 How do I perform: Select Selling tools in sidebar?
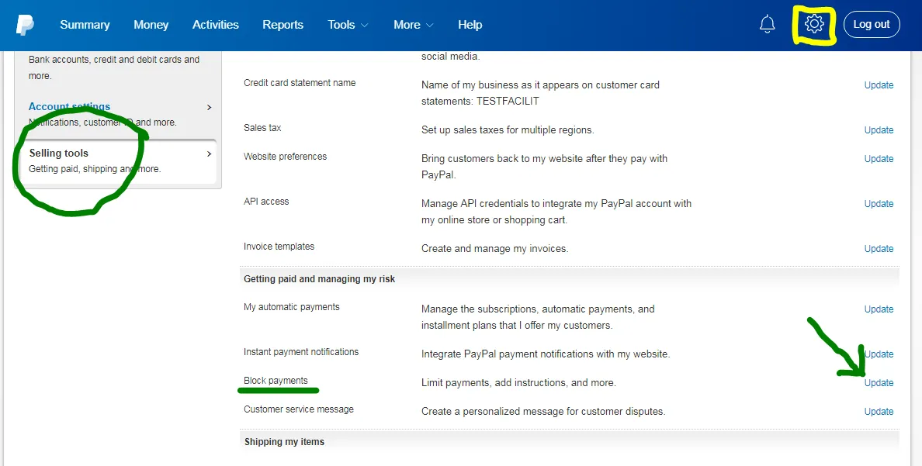pos(59,153)
